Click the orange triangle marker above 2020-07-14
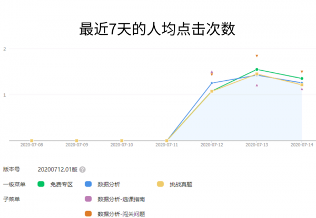 click(x=302, y=72)
